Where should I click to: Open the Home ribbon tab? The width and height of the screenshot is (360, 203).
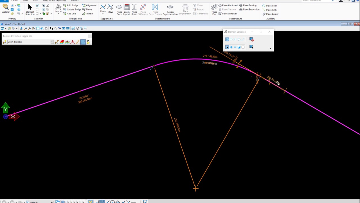pos(15,1)
